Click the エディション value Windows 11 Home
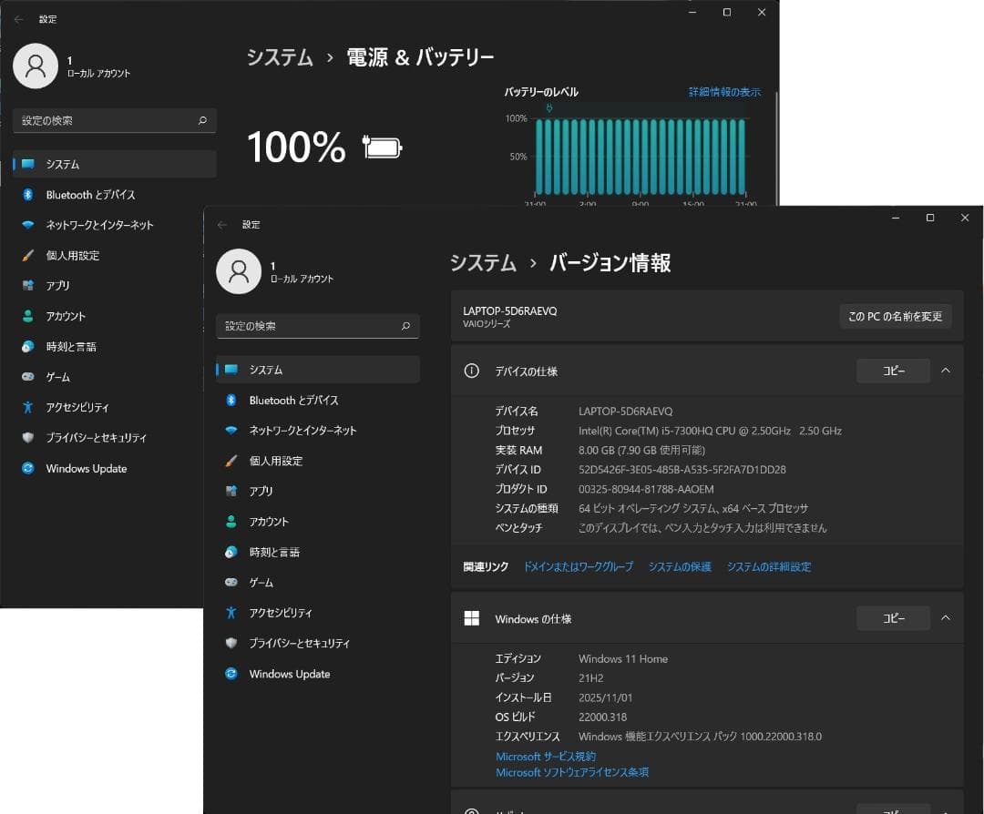Viewport: 984px width, 814px height. pyautogui.click(x=622, y=659)
